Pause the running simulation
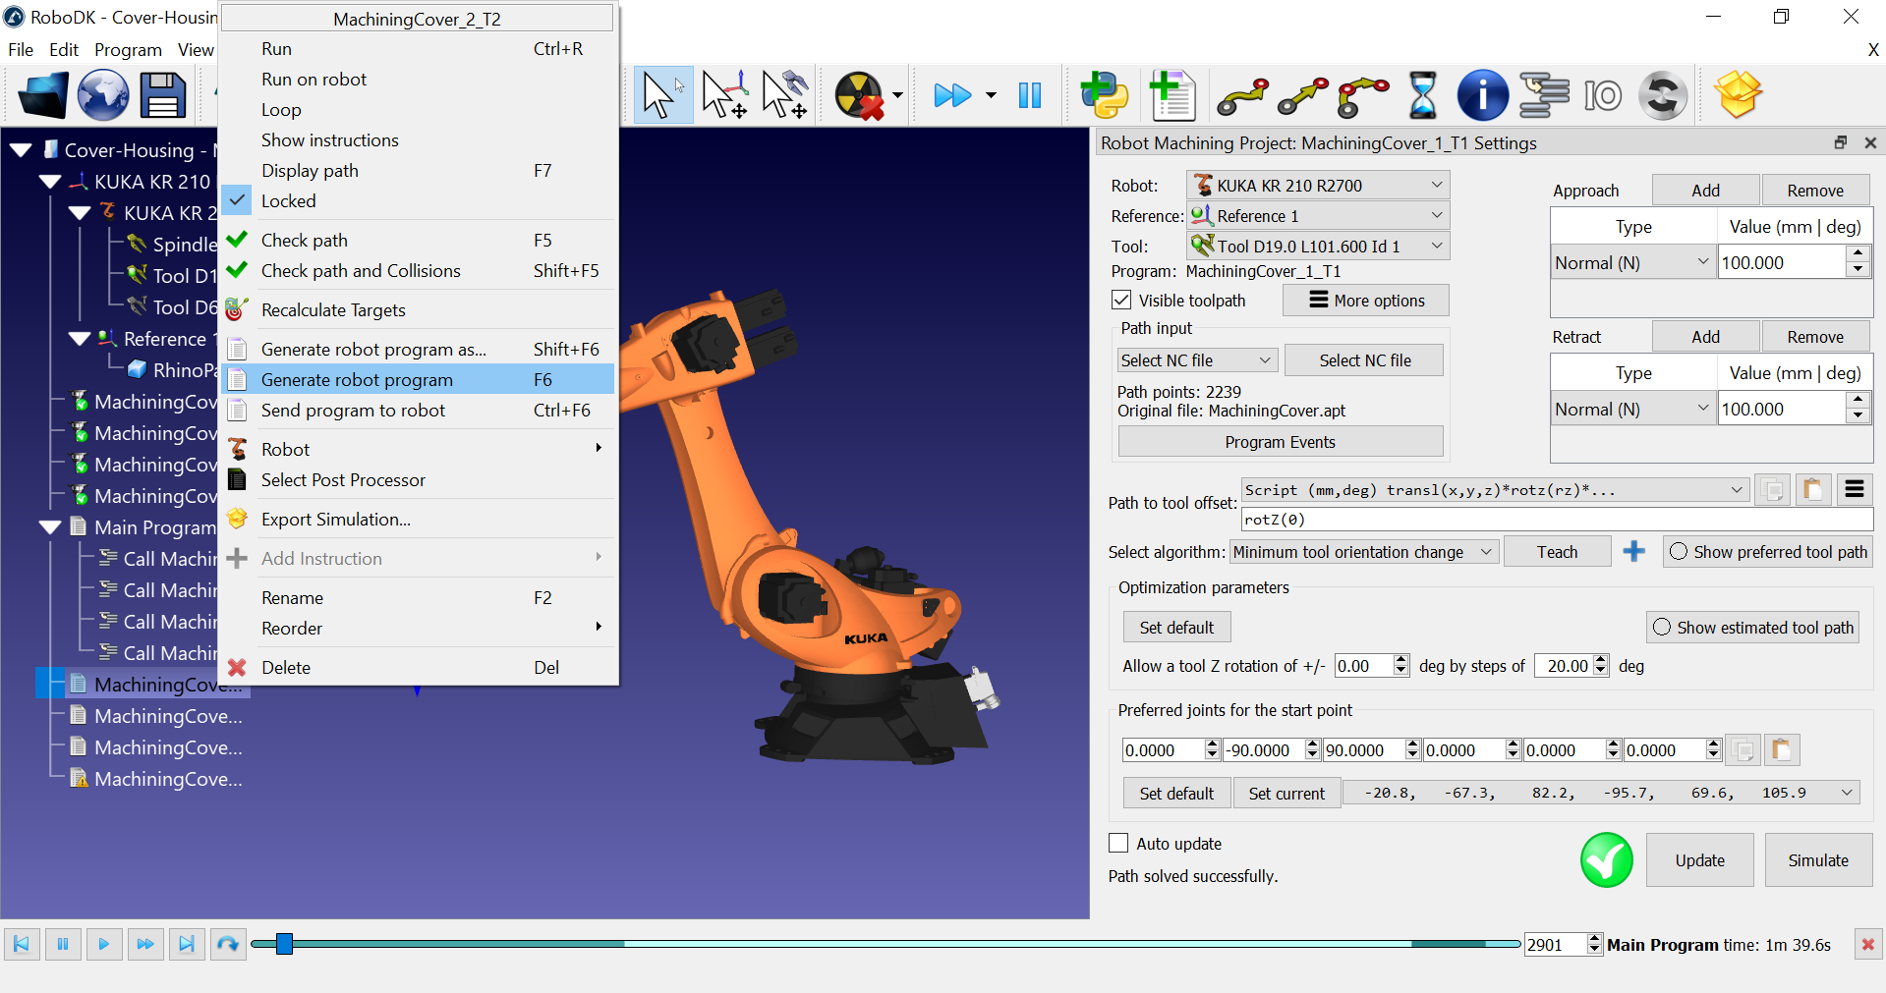 (x=1030, y=95)
